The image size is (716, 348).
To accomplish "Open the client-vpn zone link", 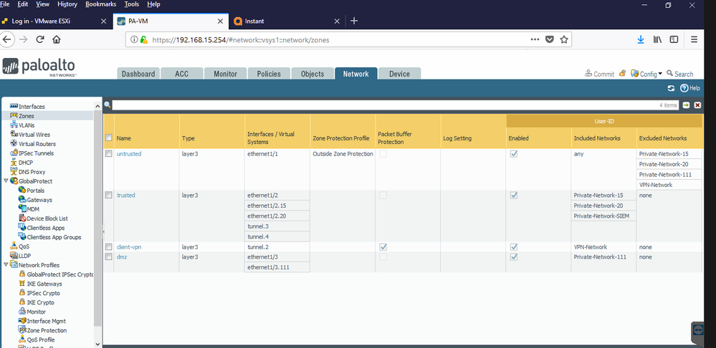I will [130, 247].
